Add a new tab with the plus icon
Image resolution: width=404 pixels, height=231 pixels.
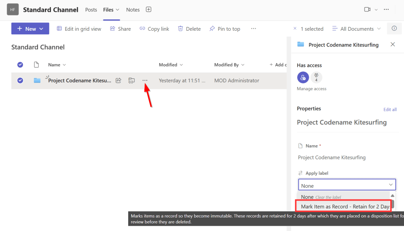(148, 9)
